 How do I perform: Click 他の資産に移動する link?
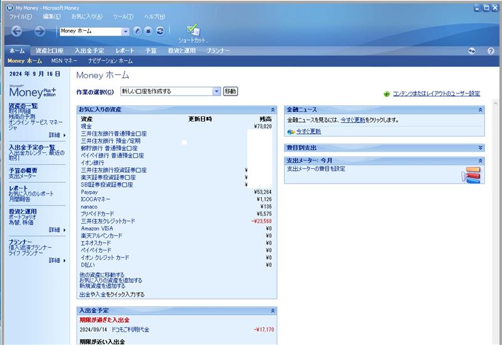(x=102, y=275)
